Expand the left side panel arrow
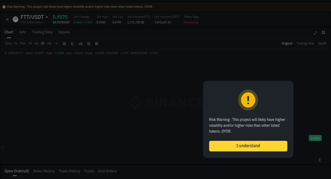The width and height of the screenshot is (331, 179). 2,148
